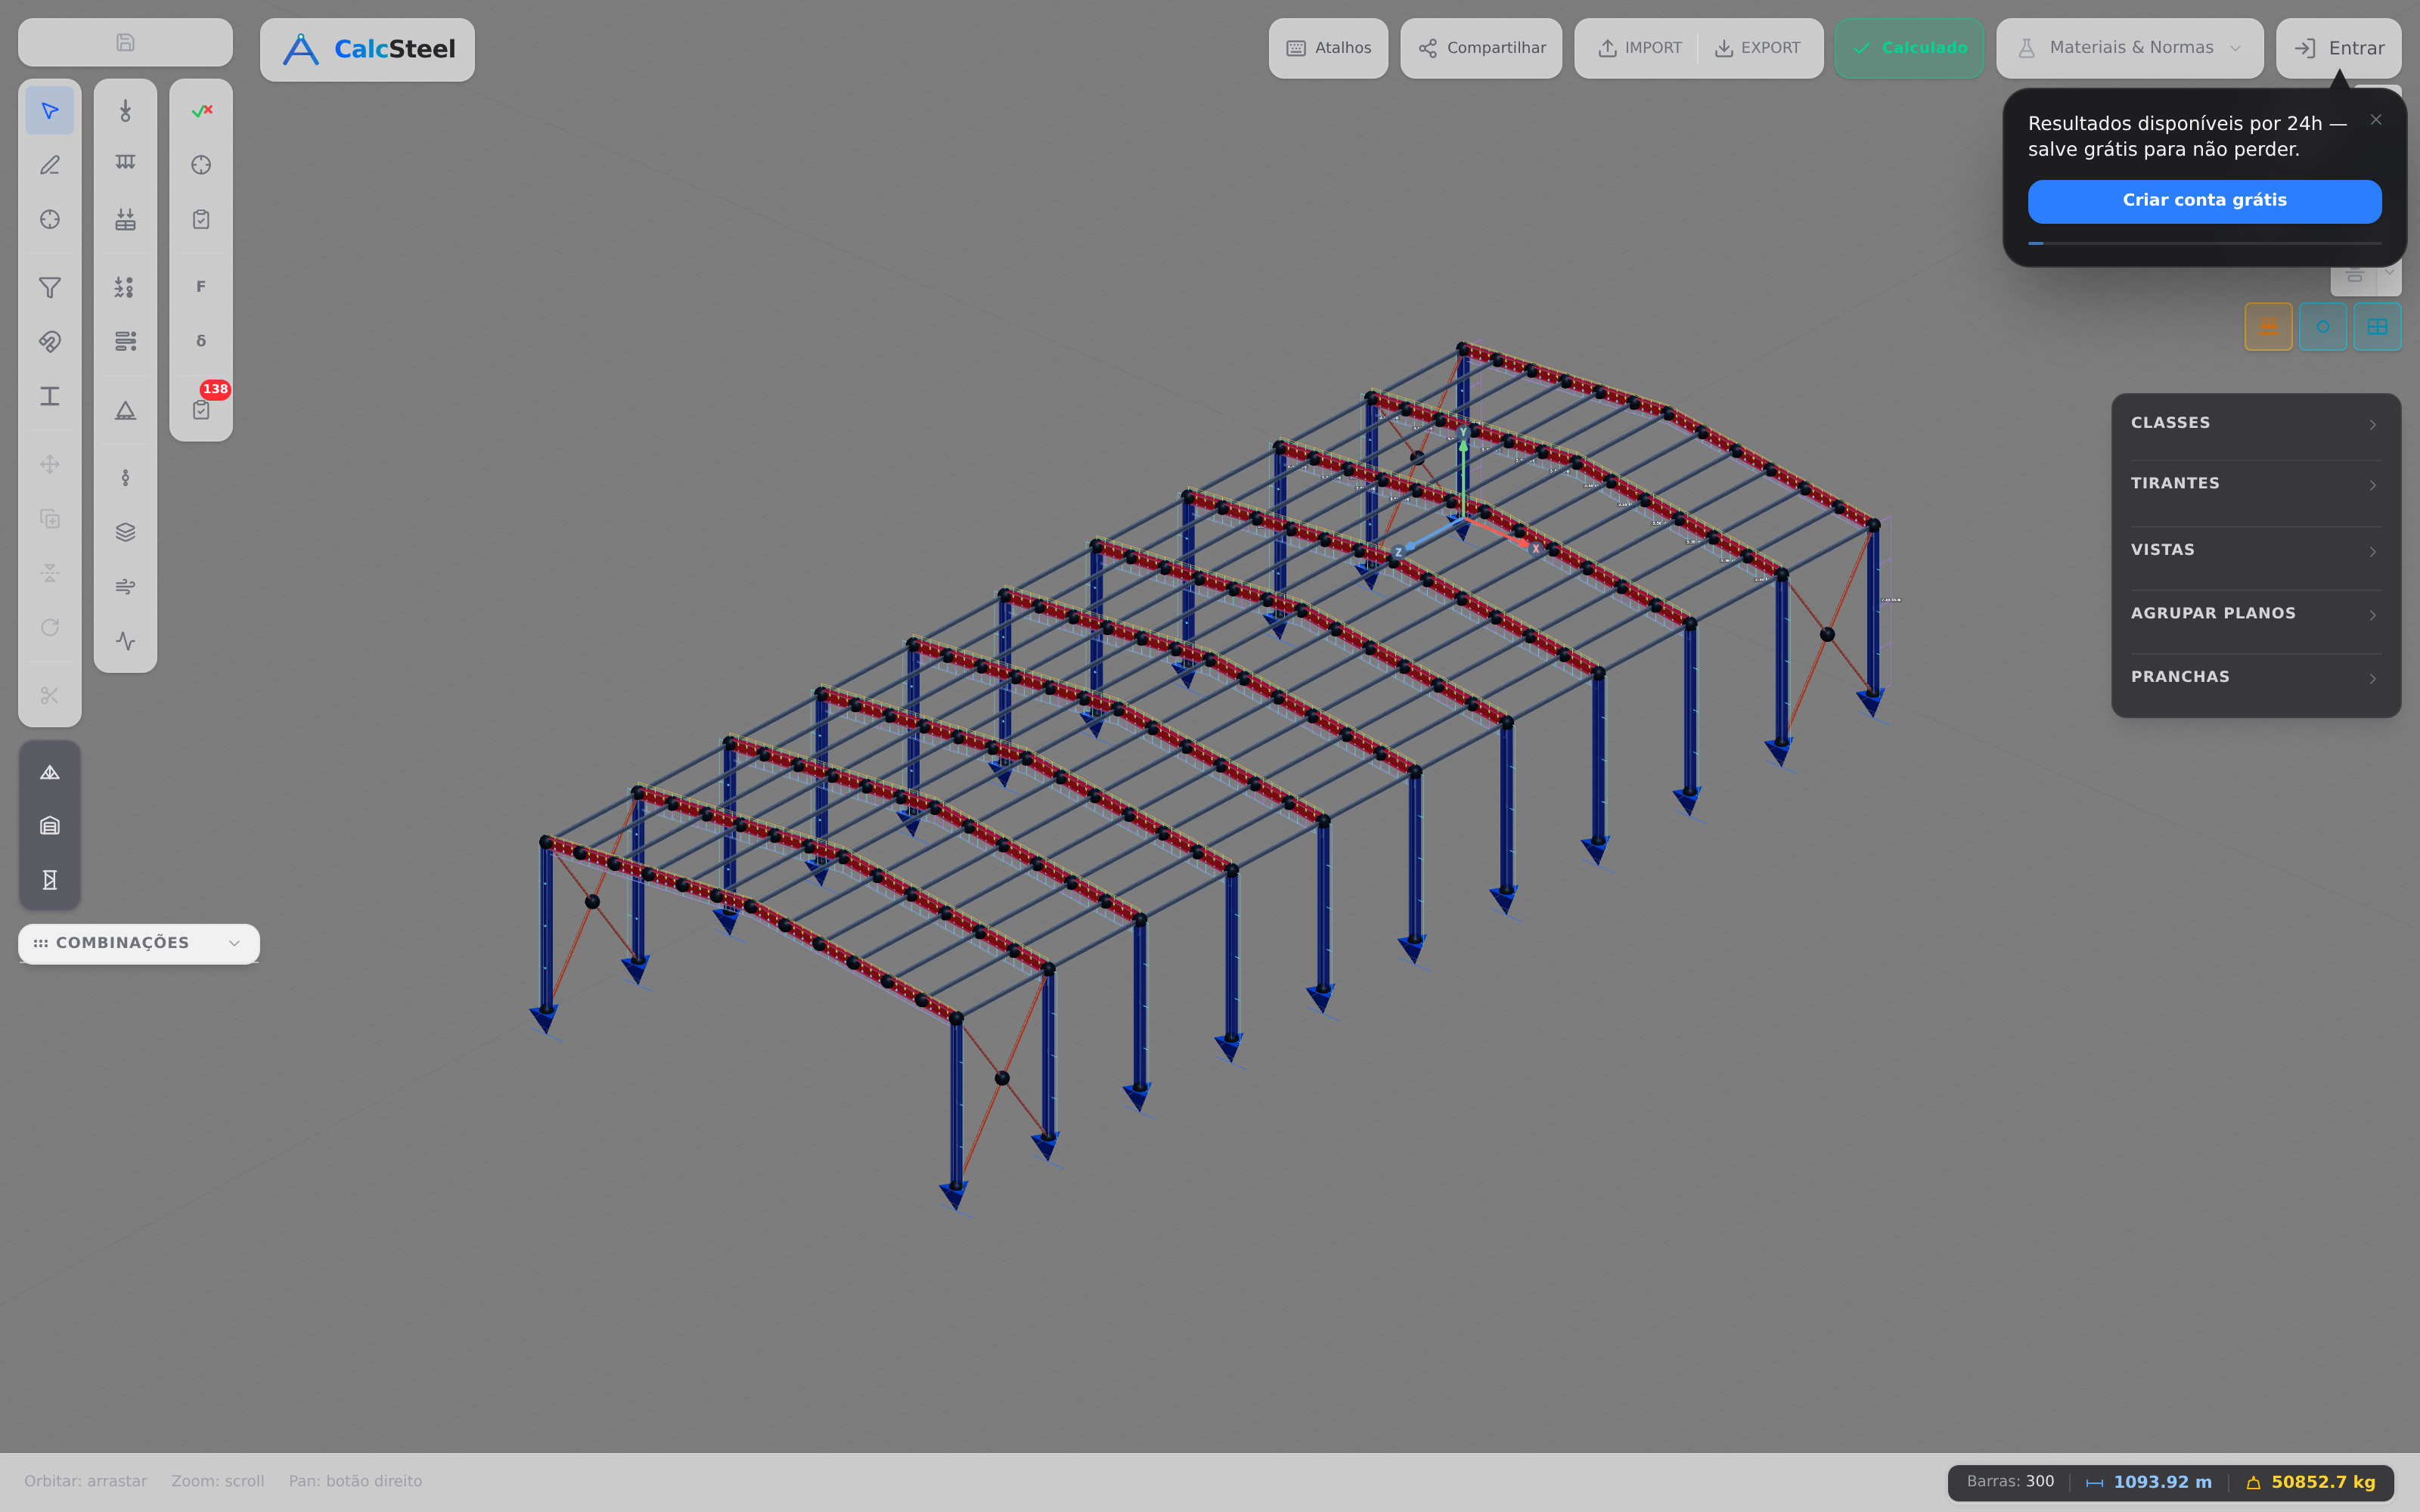
Task: Expand the TIRANTES panel section
Action: point(2256,484)
